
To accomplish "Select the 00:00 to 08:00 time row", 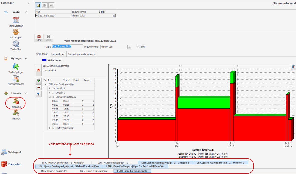I will coord(73,101).
